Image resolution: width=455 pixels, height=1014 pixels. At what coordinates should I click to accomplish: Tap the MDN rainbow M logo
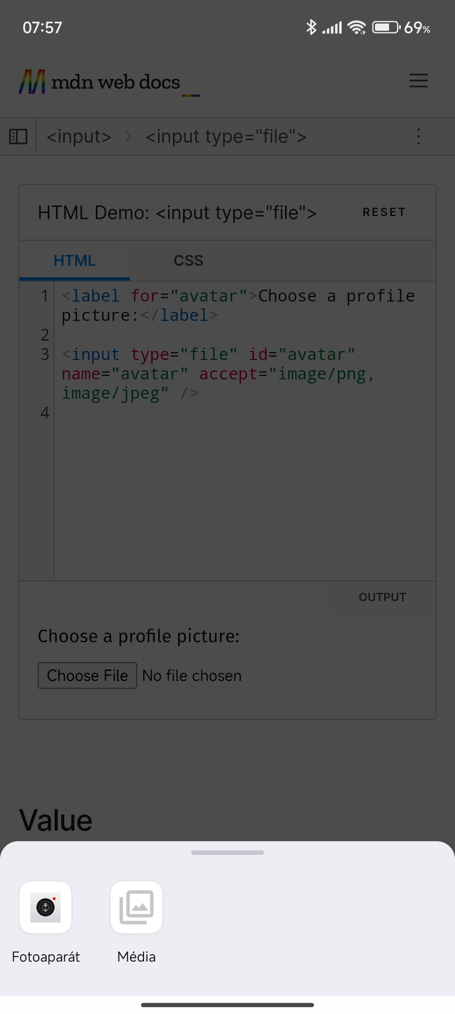[32, 82]
